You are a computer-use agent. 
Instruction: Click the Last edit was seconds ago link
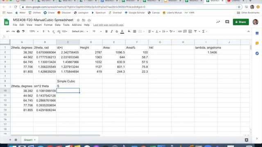108,25
